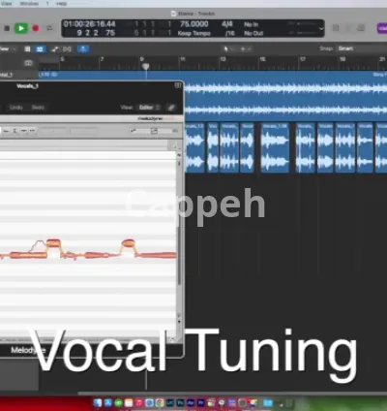Screen dimensions: 387x411
Task: Open Premiere Pro from the Dock
Action: (x=201, y=403)
